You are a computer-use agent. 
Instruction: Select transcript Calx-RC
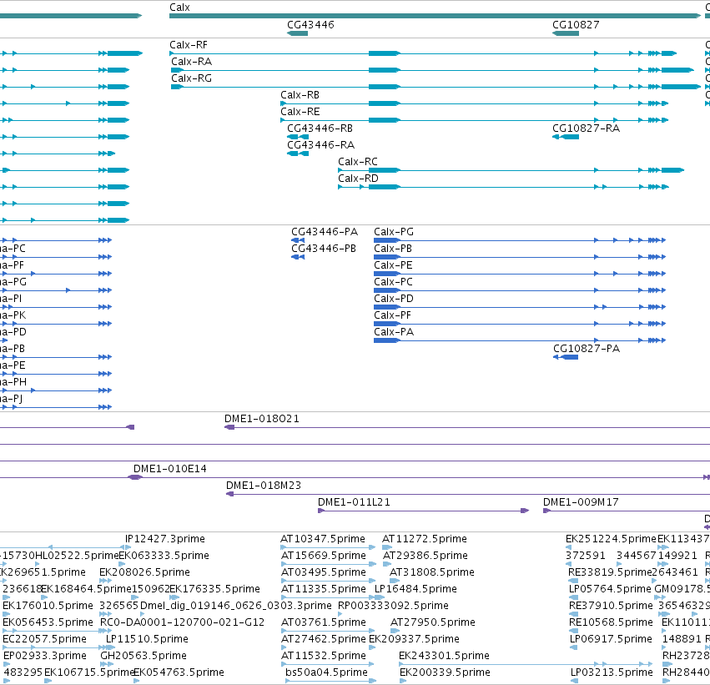(511, 170)
